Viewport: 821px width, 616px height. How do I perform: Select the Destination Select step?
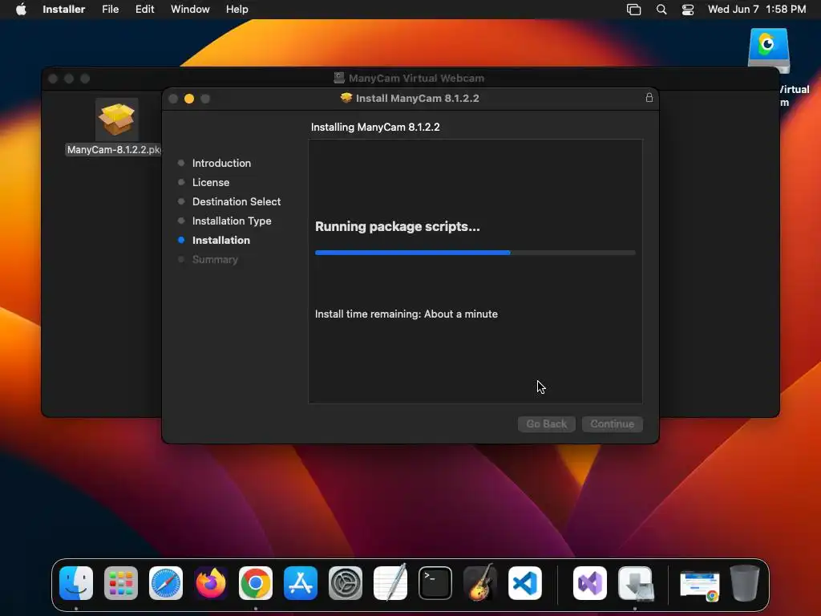237,201
